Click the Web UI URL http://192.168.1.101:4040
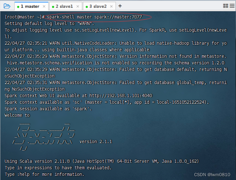Viewport: 236px width, 180px height. 121,96
